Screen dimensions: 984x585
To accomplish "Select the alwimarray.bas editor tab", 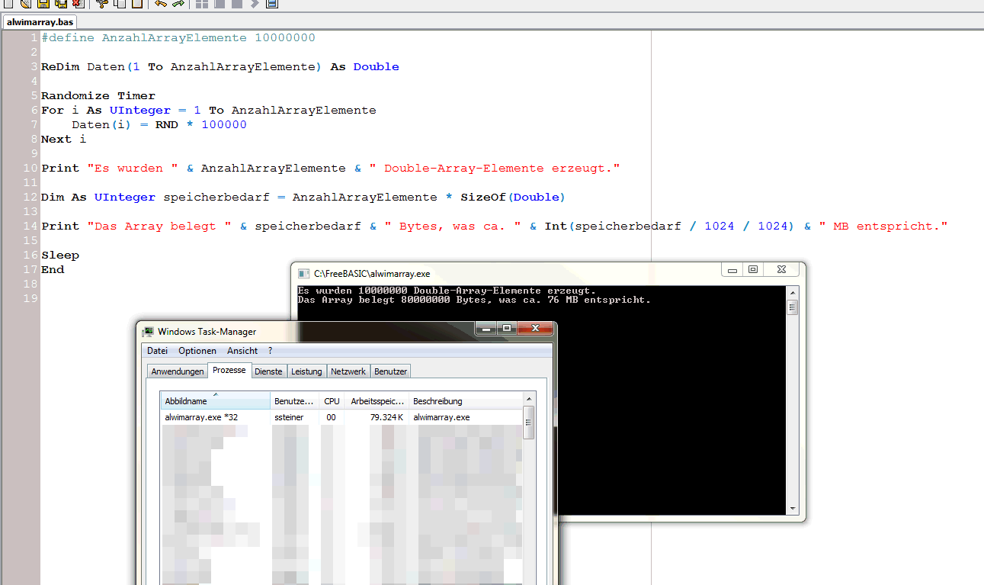I will [40, 22].
